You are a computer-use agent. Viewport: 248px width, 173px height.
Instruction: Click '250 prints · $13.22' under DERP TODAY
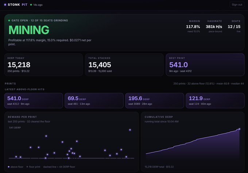click(18, 71)
